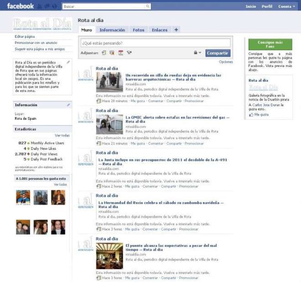Open 'Un recorrido en silla de ruedas' headline
This screenshot has width=301, height=282.
[173, 77]
